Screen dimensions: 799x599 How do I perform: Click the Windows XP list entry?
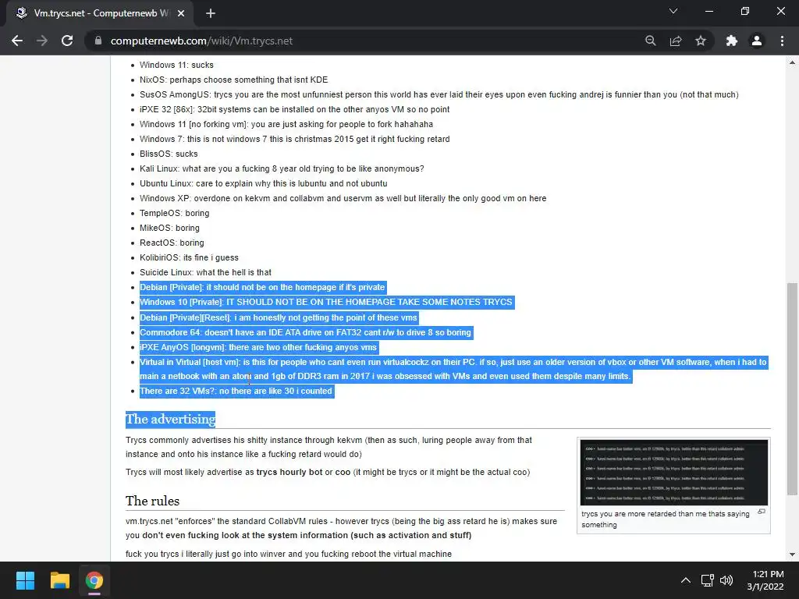pos(343,197)
